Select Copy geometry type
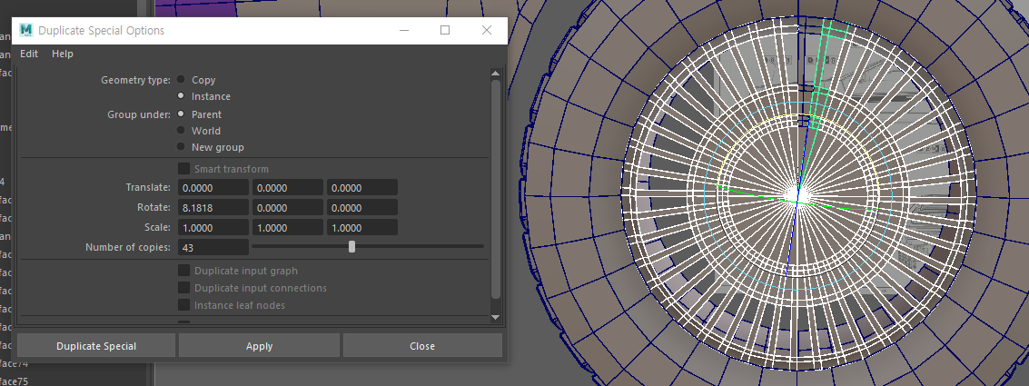The height and width of the screenshot is (386, 1029). pyautogui.click(x=181, y=79)
